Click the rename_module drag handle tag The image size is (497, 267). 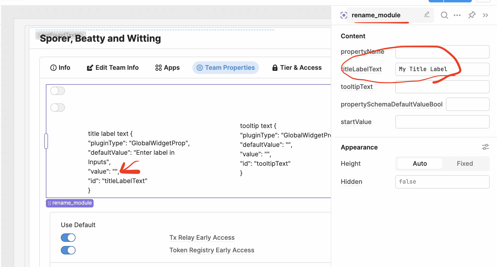[x=70, y=203]
